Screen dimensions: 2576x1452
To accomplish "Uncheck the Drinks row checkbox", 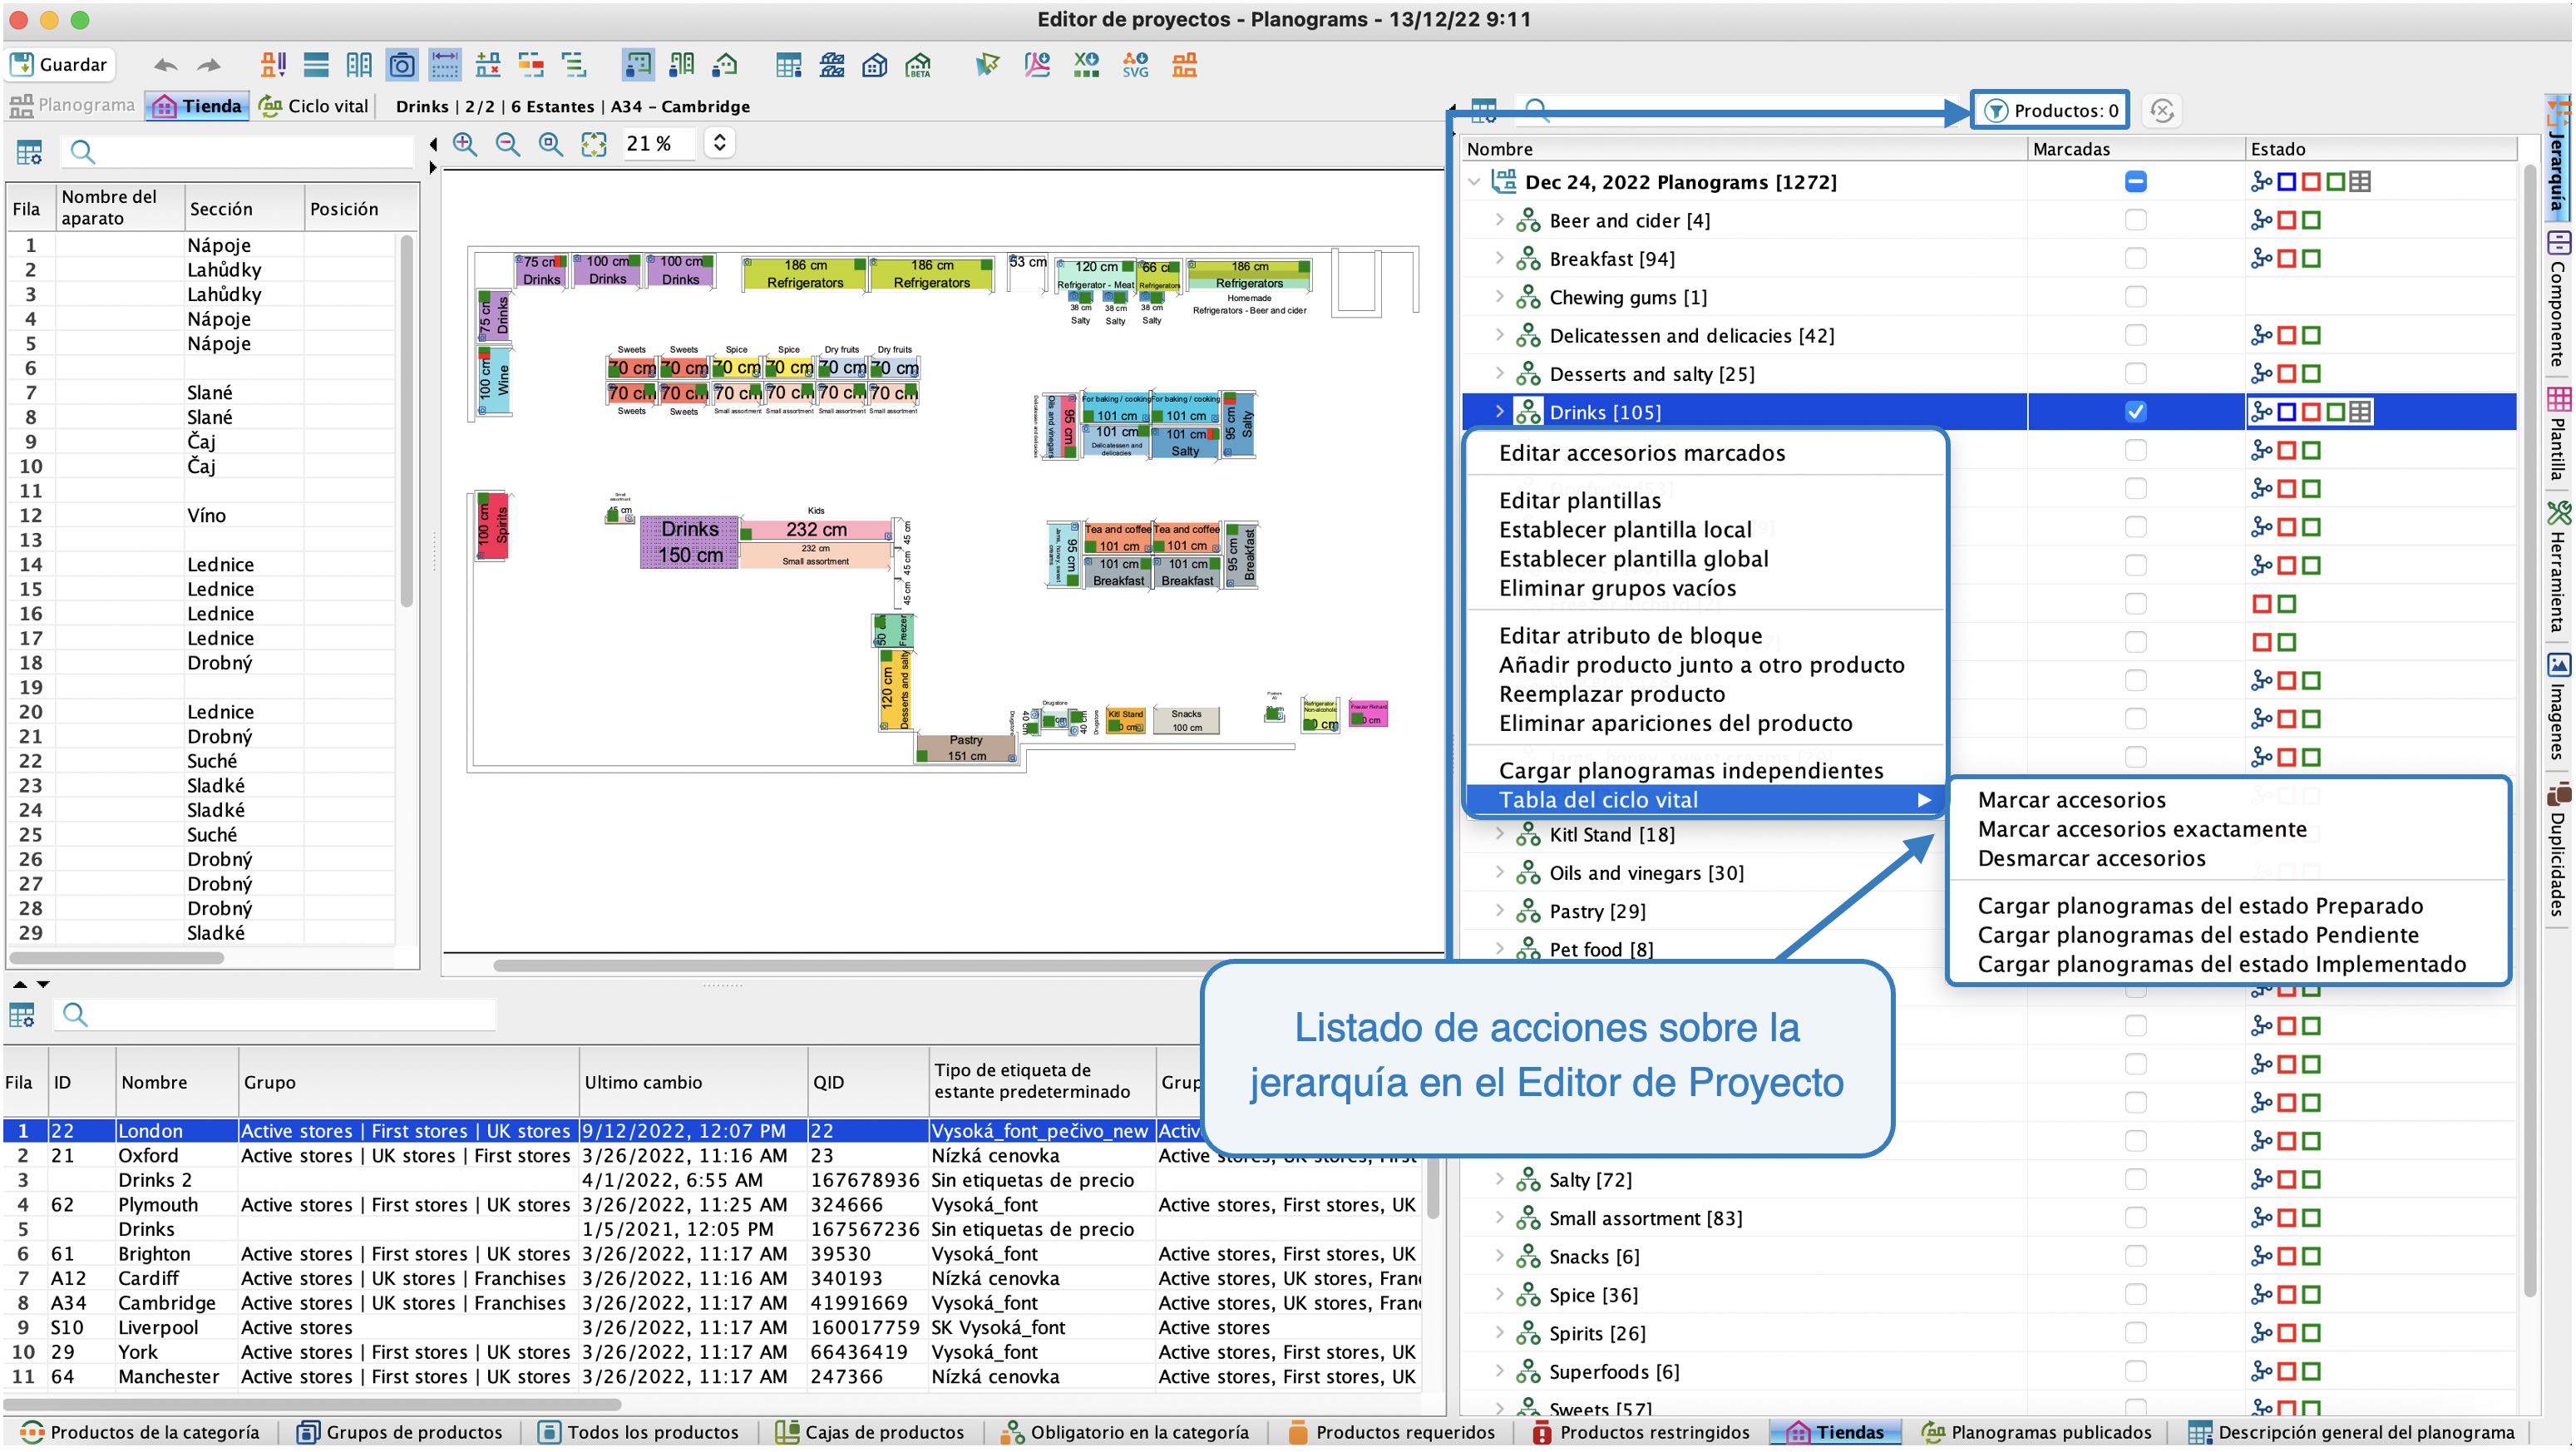I will click(2135, 412).
